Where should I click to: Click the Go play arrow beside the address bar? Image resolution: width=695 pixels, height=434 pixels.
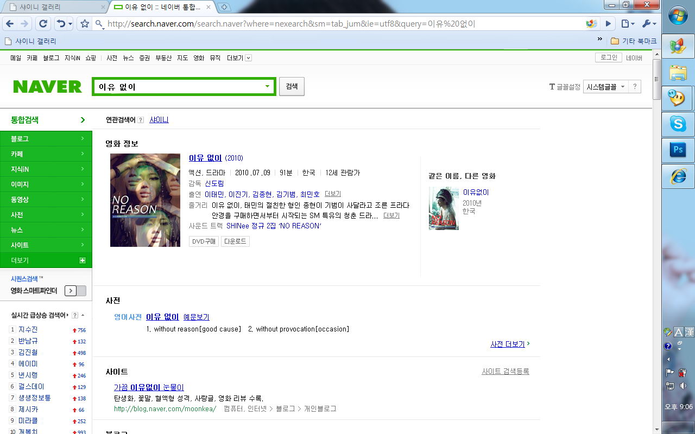(608, 24)
